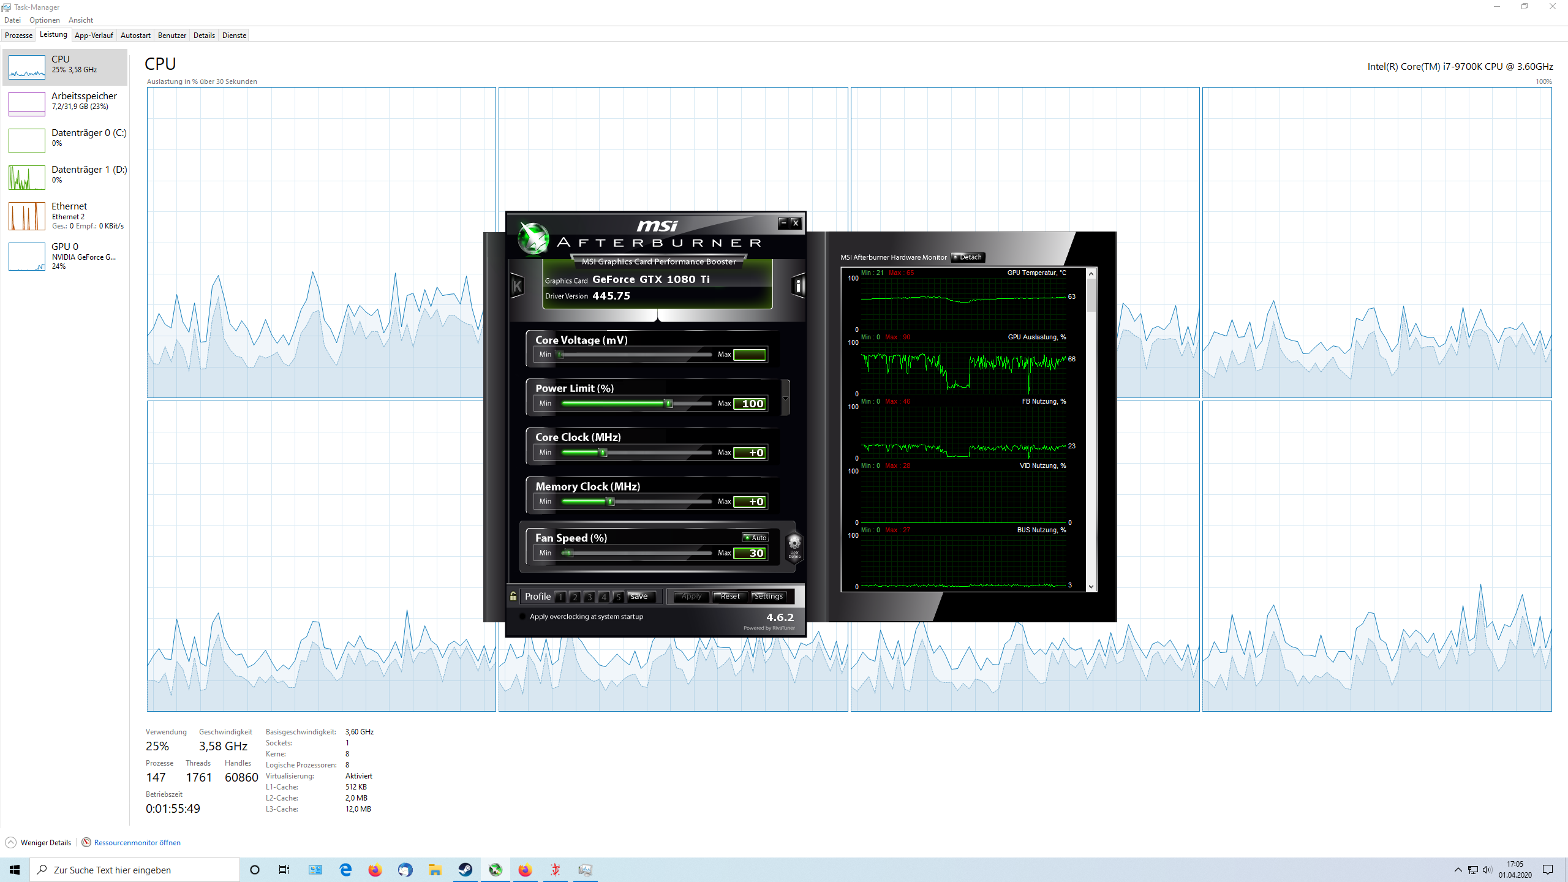Enable Apply overclocking at system startup
1568x882 pixels.
pos(522,616)
